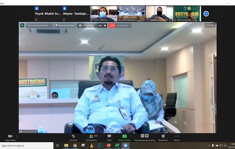The width and height of the screenshot is (235, 149).
Task: Open PowerPoint from taskbar
Action: pyautogui.click(x=109, y=146)
